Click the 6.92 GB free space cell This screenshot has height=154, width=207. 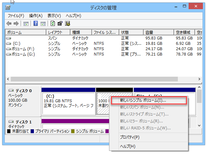[x=183, y=44]
